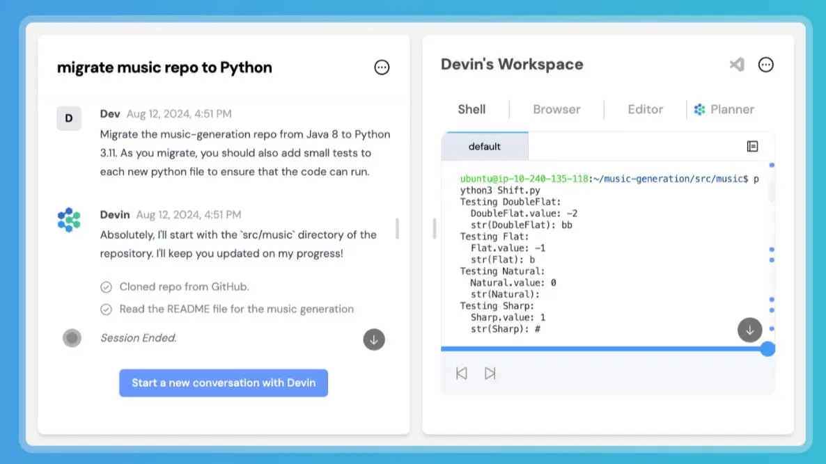This screenshot has height=464, width=826.
Task: Click the chat panel scrollbar
Action: coord(397,229)
